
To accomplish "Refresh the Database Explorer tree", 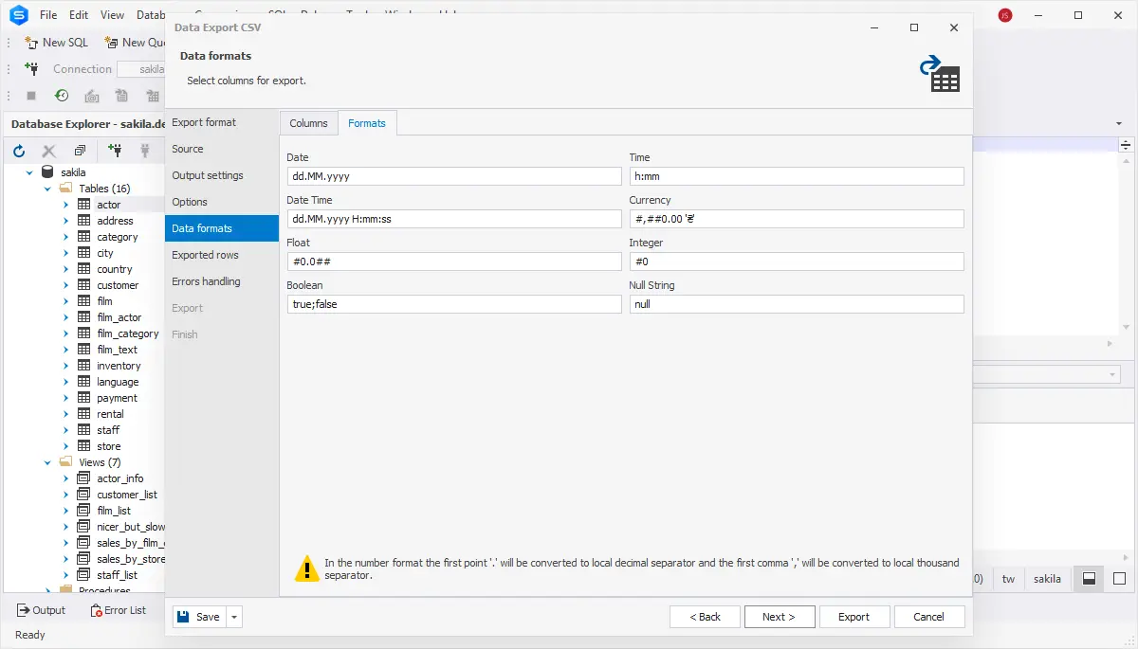I will 18,151.
